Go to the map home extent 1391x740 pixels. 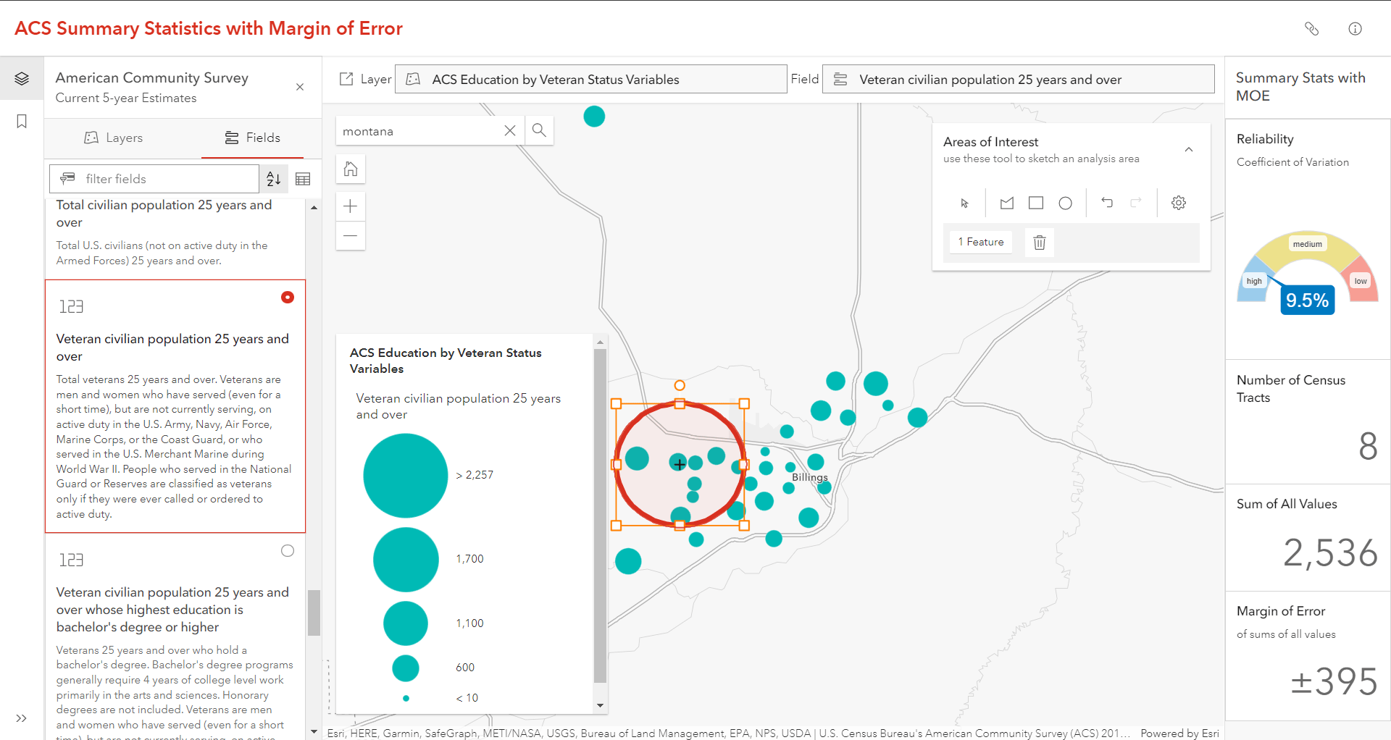click(351, 169)
